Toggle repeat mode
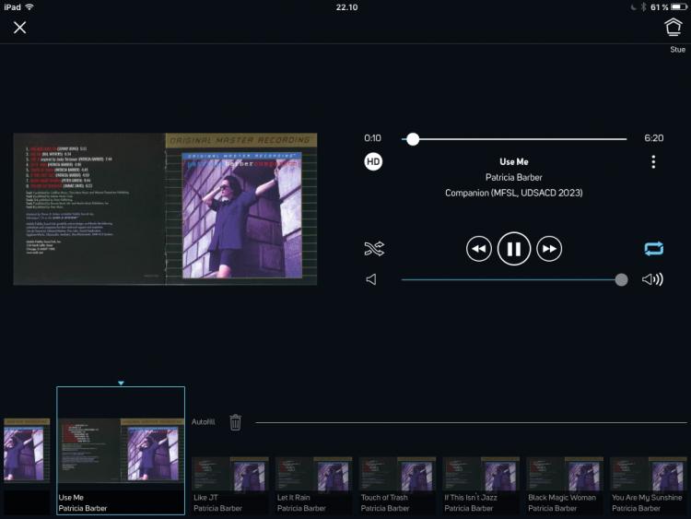The height and width of the screenshot is (519, 691). [x=653, y=249]
